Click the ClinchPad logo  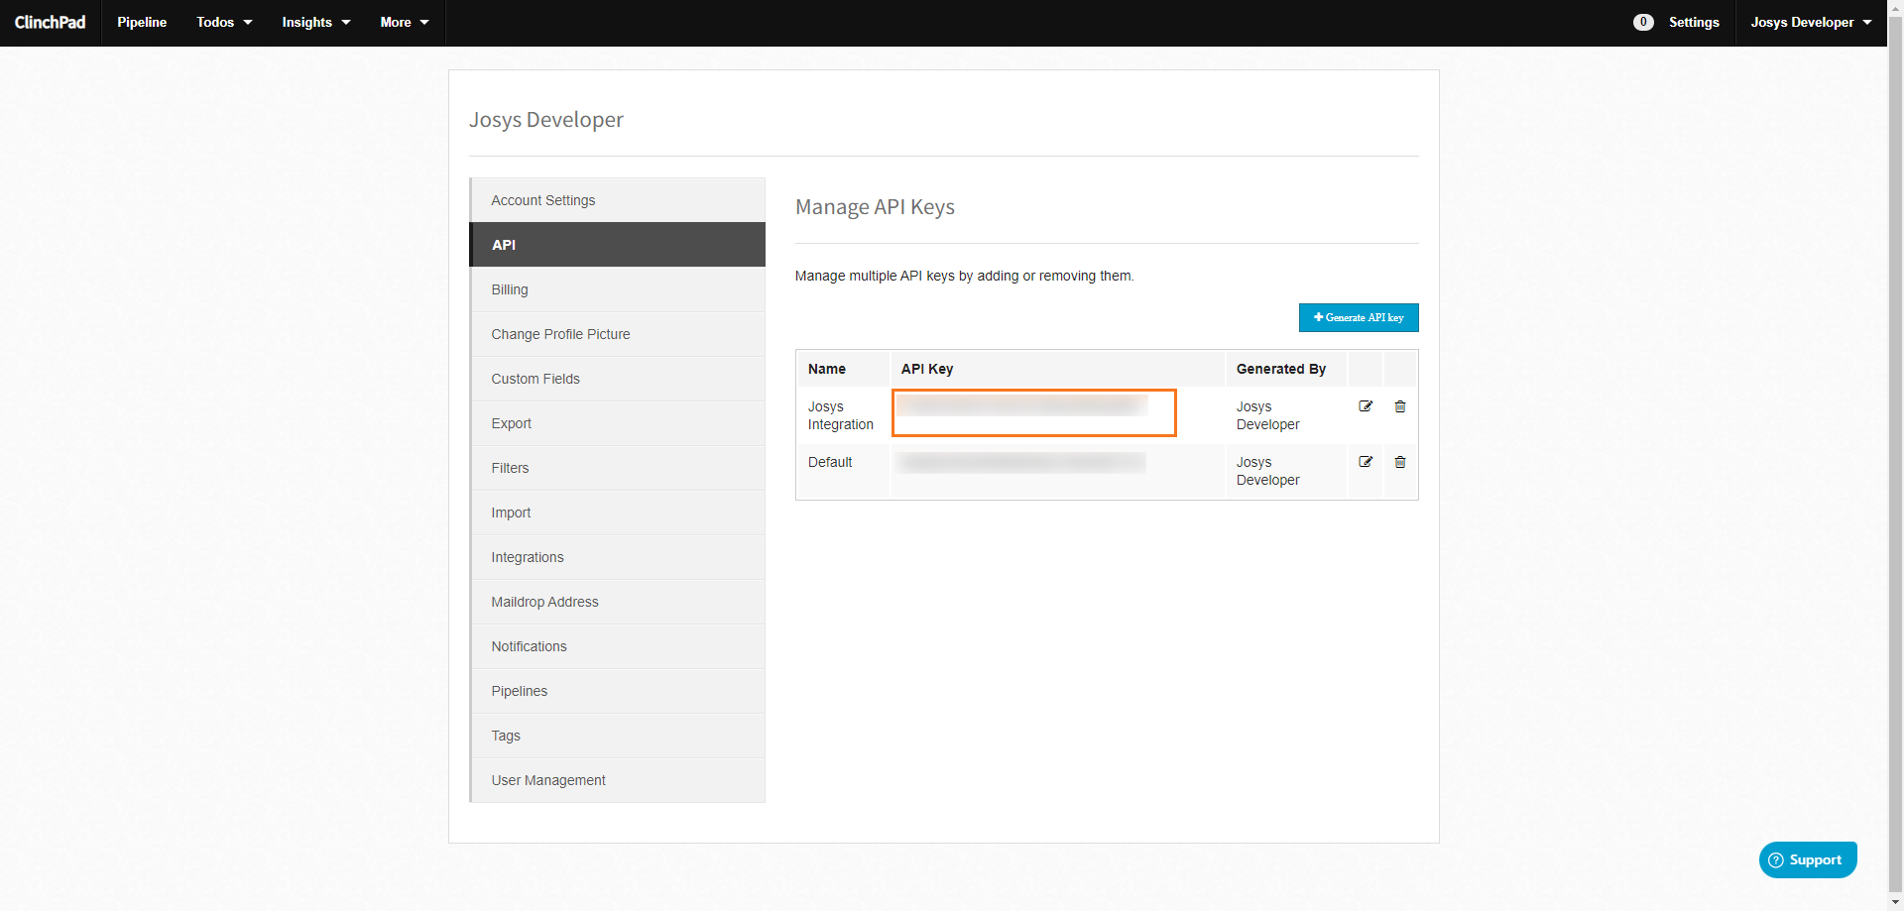coord(50,22)
